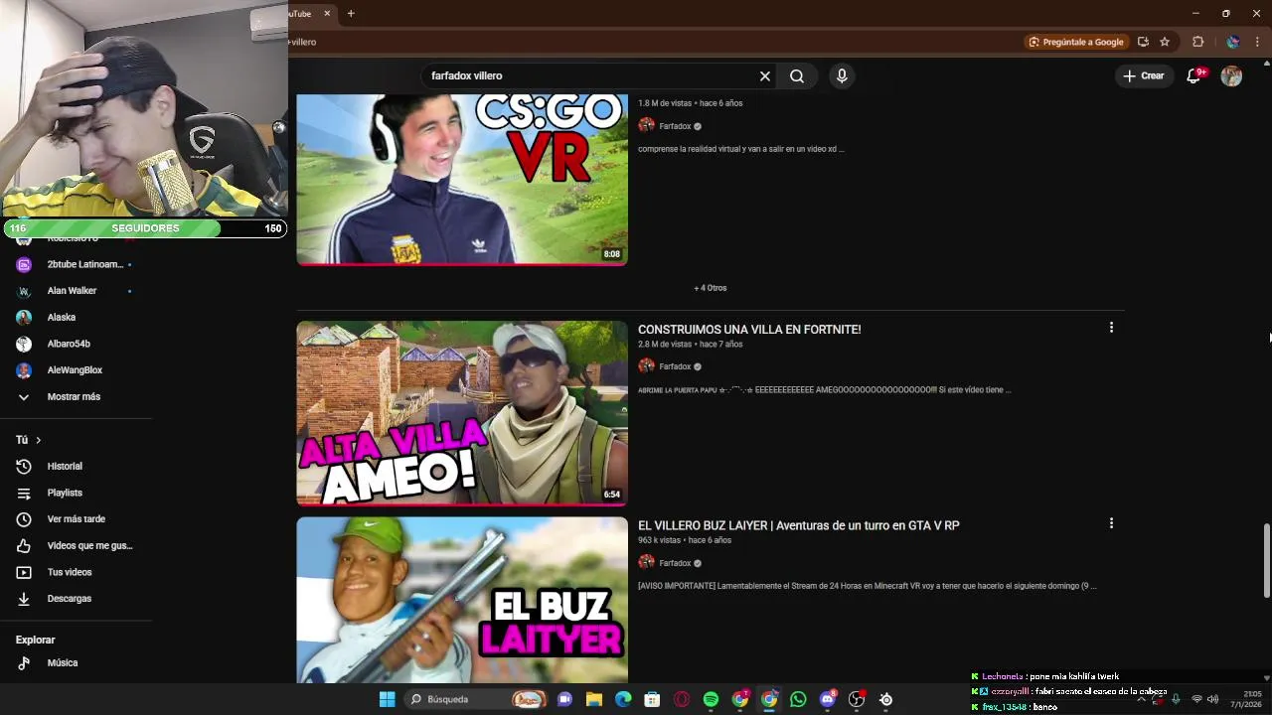Click install app icon in address bar
Viewport: 1272px width, 715px height.
(x=1143, y=42)
